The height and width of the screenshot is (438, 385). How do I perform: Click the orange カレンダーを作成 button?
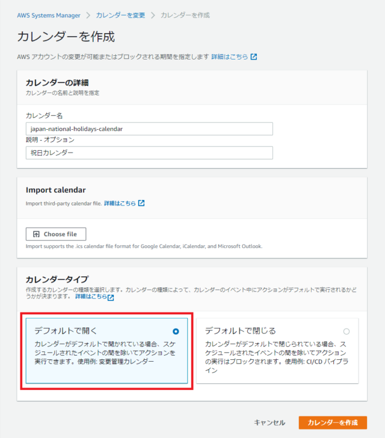point(333,422)
